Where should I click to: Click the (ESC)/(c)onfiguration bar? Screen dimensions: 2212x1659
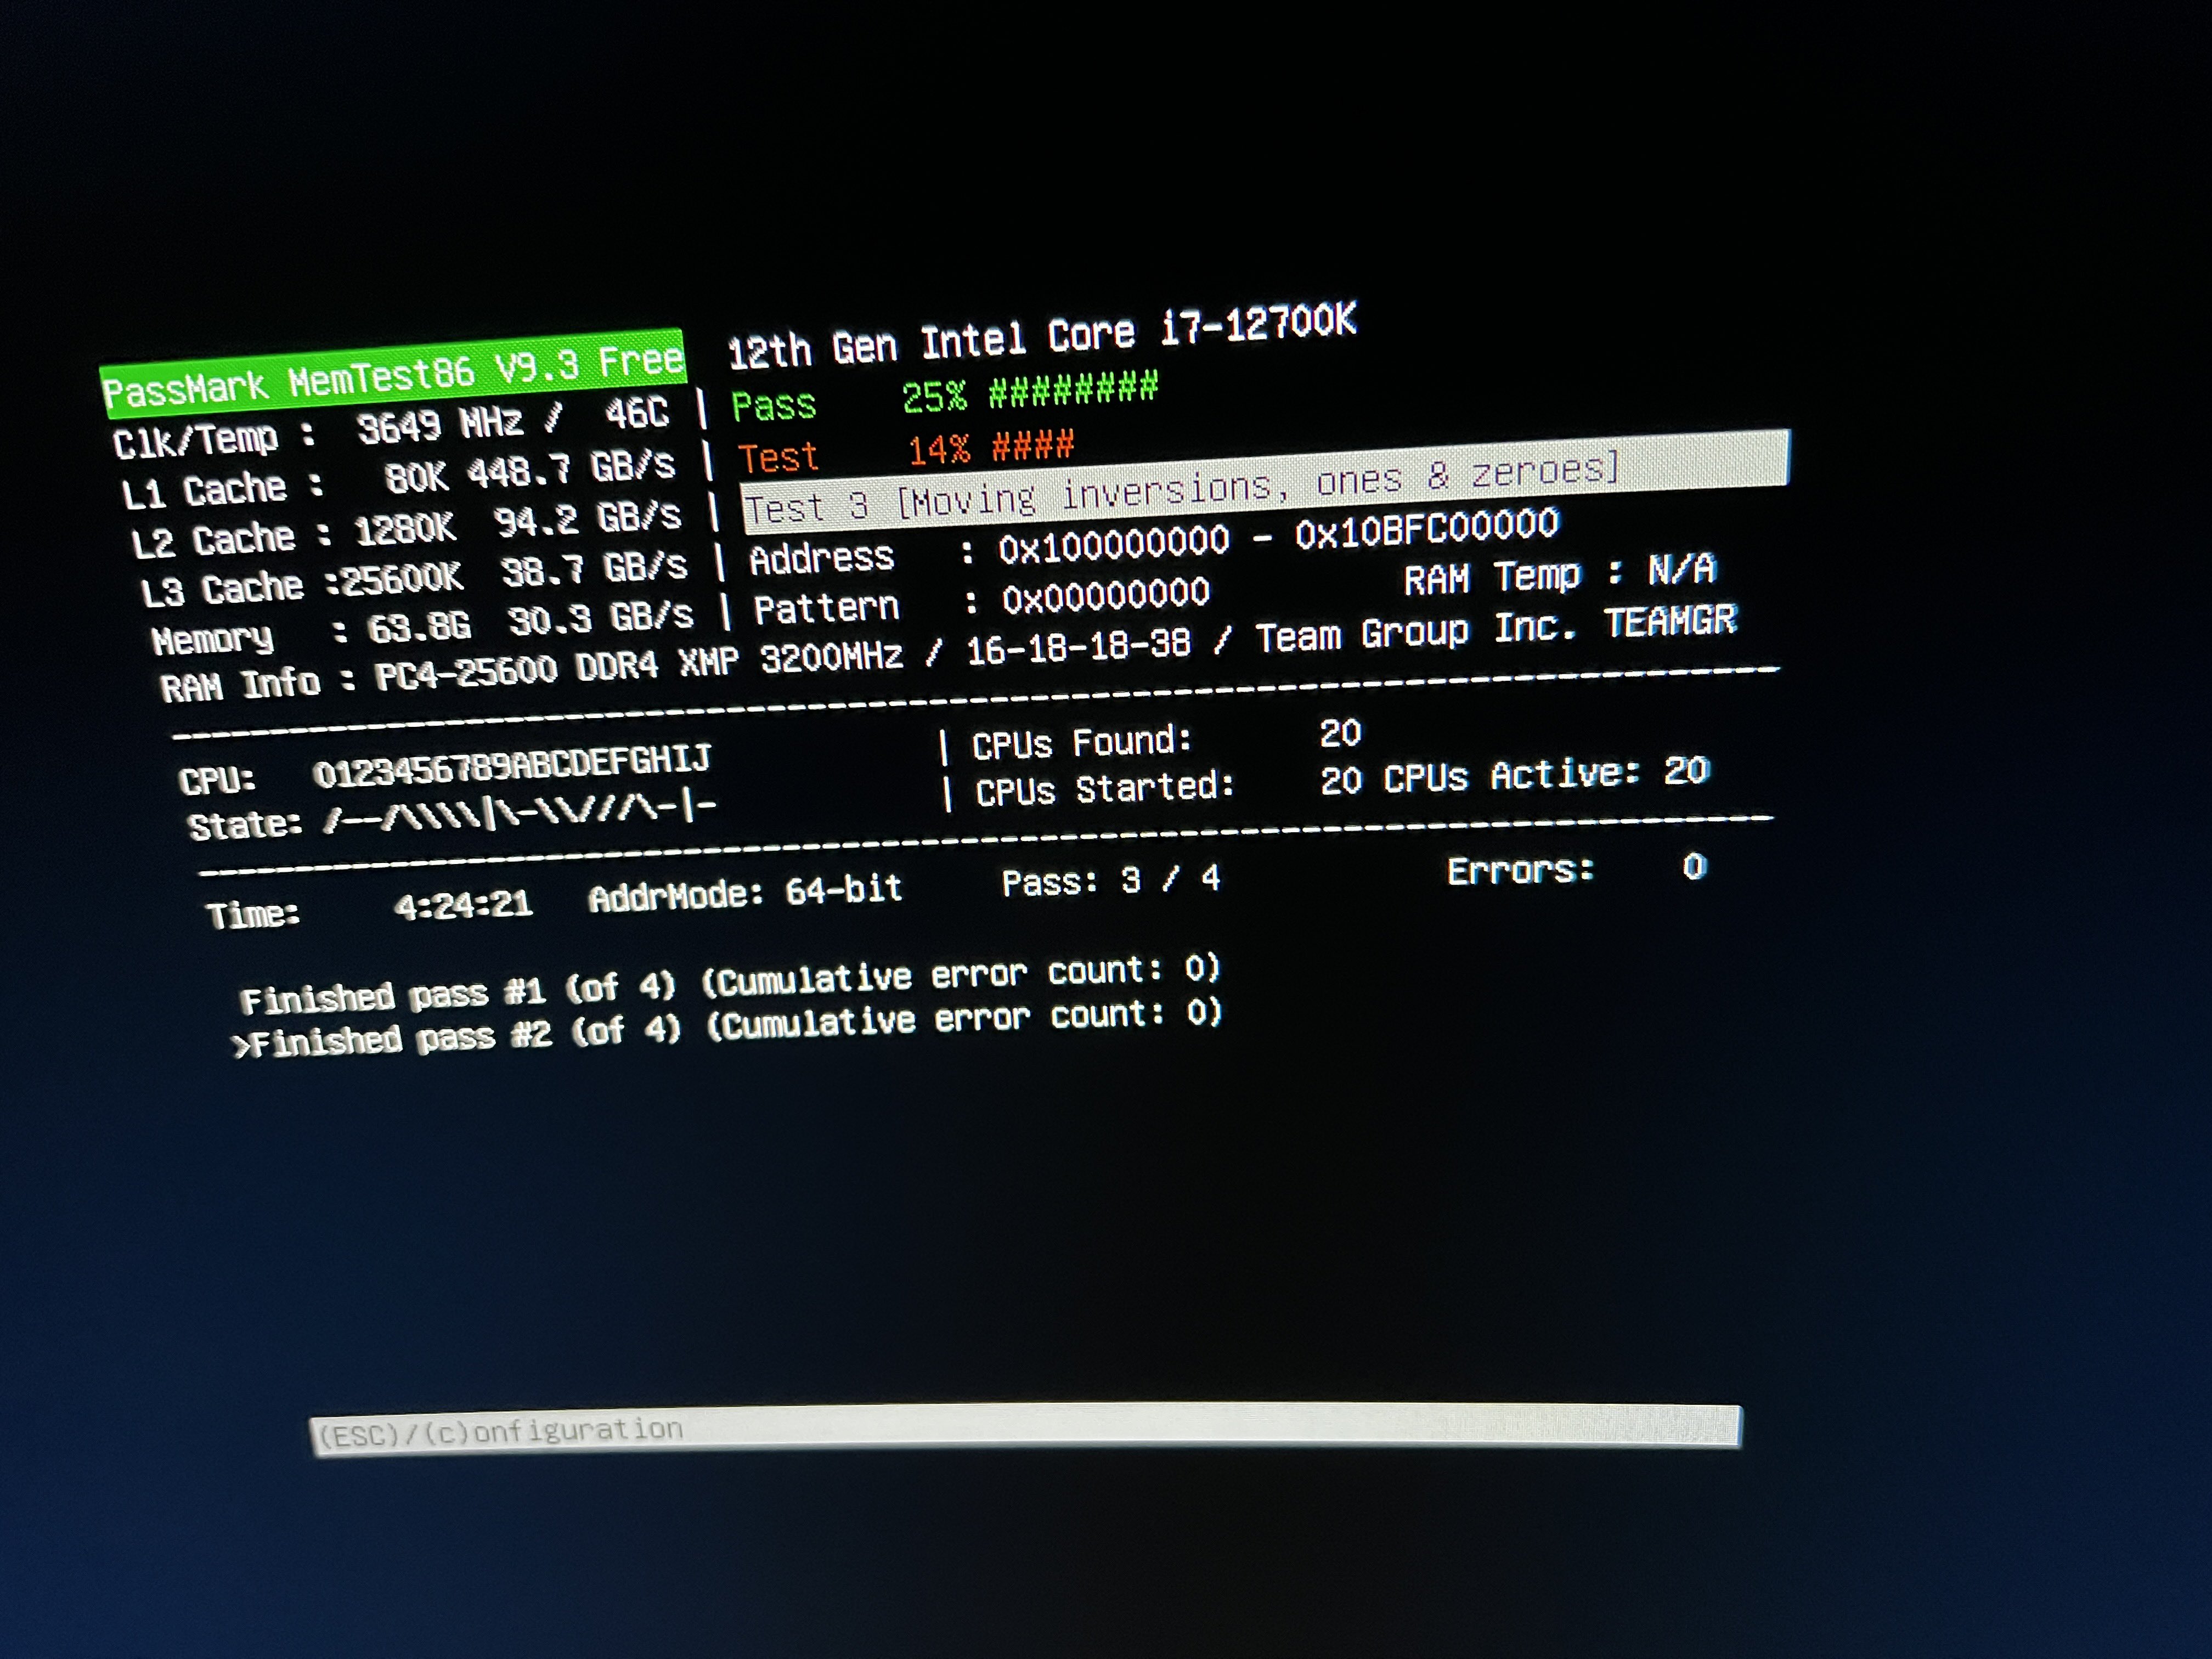click(1026, 1430)
